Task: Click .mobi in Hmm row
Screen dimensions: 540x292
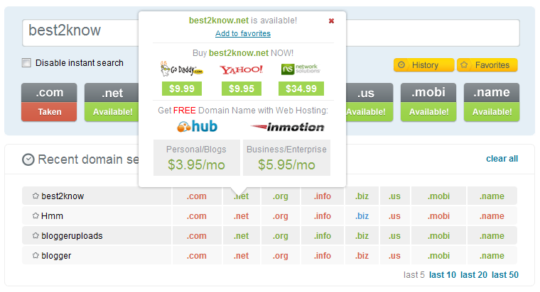Action: point(439,216)
